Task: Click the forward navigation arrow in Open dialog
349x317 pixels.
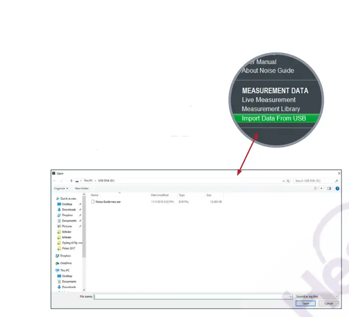Action: tap(62, 181)
